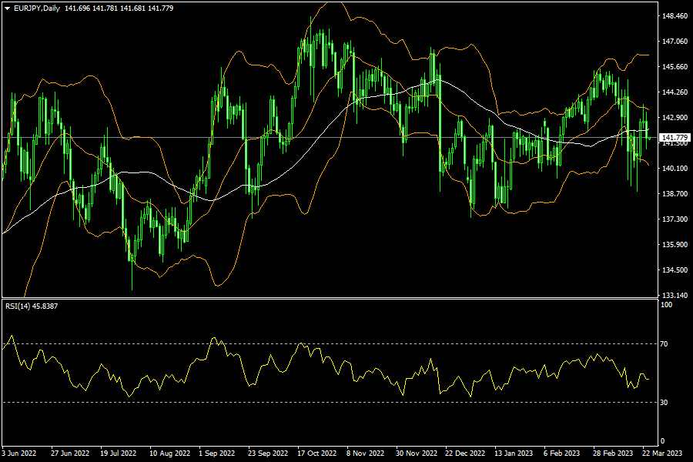This screenshot has width=693, height=462.
Task: Click the date label 22 Dec 2022
Action: pyautogui.click(x=465, y=454)
